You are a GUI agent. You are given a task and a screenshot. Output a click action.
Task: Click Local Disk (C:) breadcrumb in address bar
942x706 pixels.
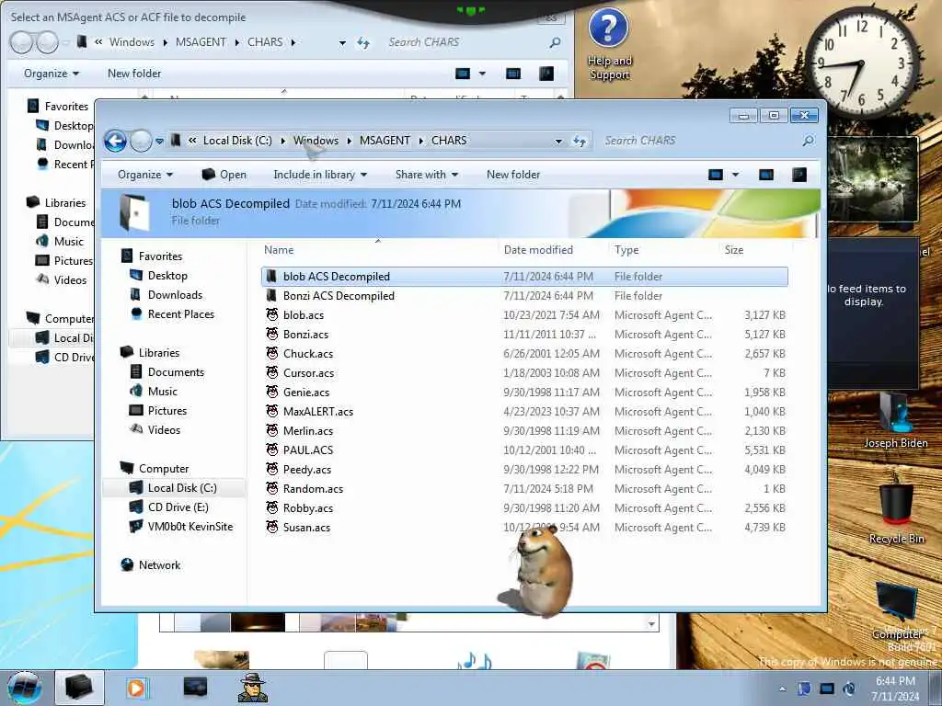coord(237,141)
